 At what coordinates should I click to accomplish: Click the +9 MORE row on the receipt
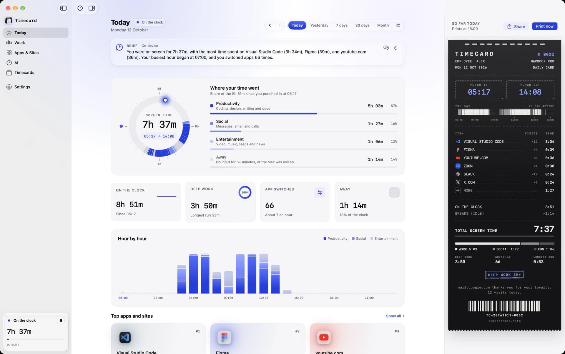pos(504,190)
